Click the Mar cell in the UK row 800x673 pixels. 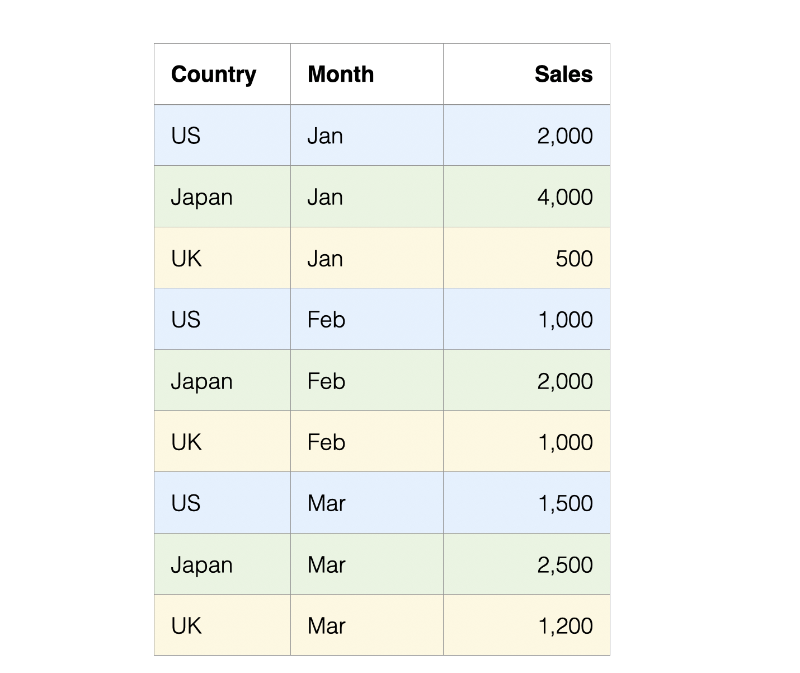click(x=367, y=625)
